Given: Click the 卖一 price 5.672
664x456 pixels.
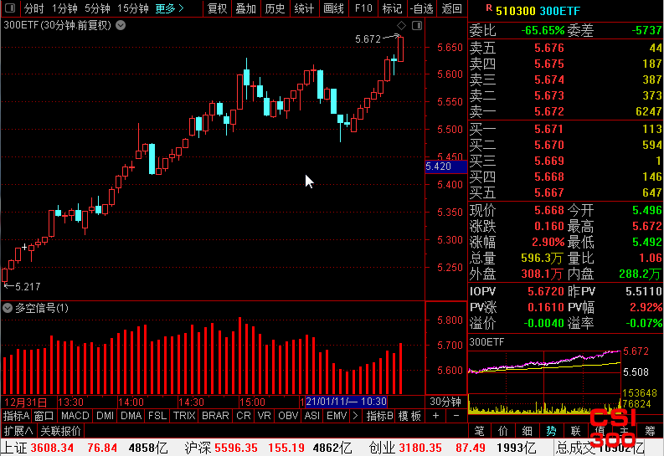Looking at the screenshot, I should pyautogui.click(x=549, y=111).
